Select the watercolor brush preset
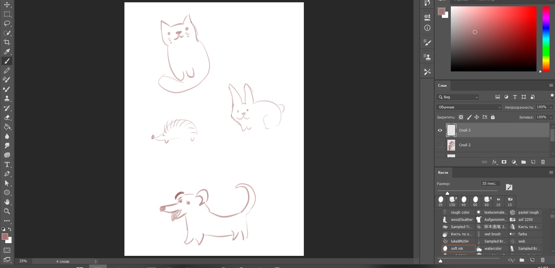The height and width of the screenshot is (268, 555). pos(492,249)
